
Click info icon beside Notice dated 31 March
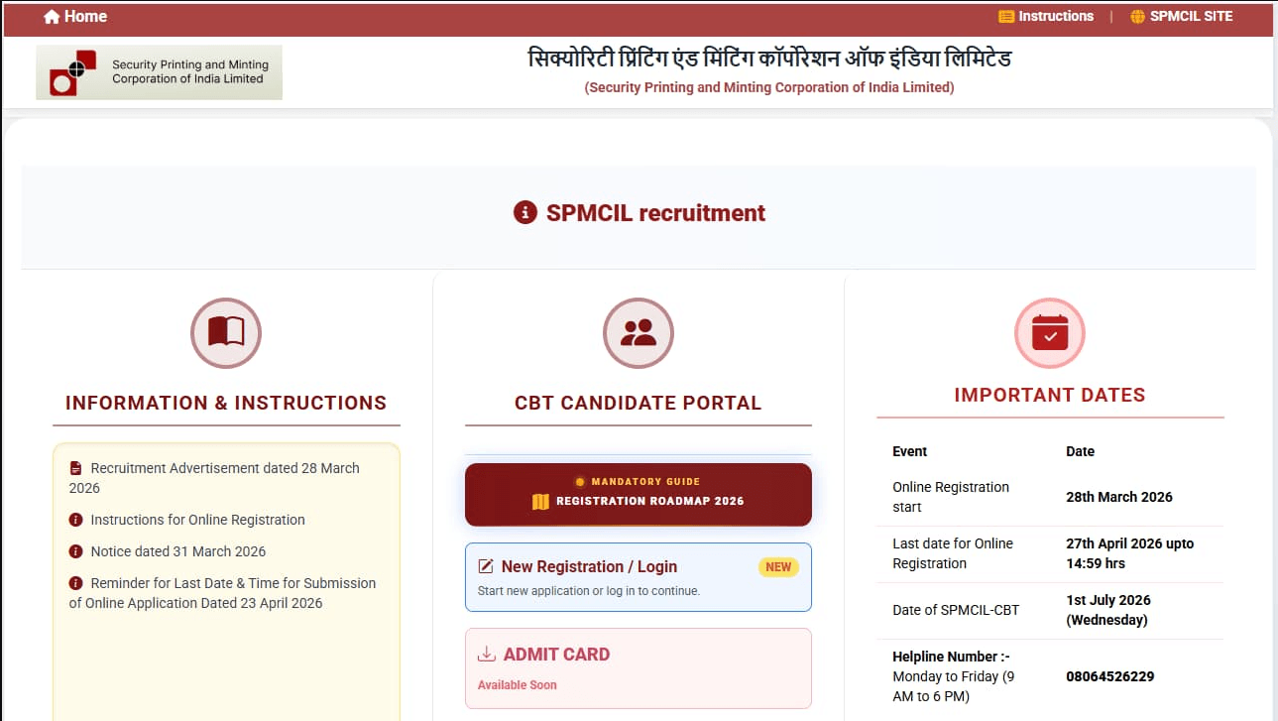(75, 551)
